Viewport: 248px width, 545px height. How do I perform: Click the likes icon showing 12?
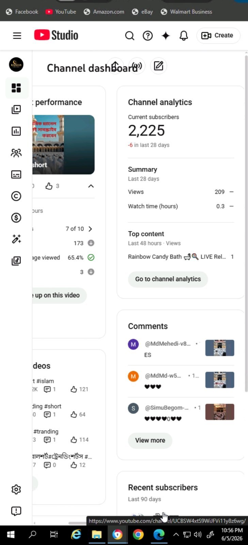(74, 465)
